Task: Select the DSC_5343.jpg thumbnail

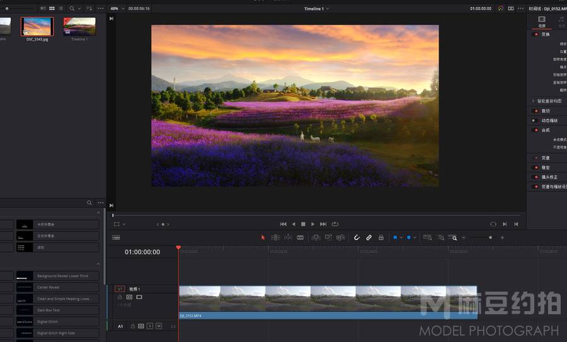Action: [x=37, y=26]
